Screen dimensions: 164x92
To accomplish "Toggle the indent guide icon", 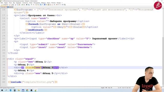I will (x=45, y=5).
